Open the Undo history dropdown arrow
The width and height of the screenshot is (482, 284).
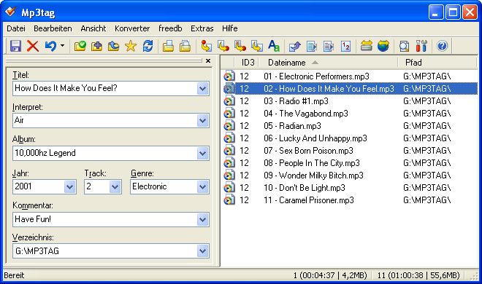[62, 46]
